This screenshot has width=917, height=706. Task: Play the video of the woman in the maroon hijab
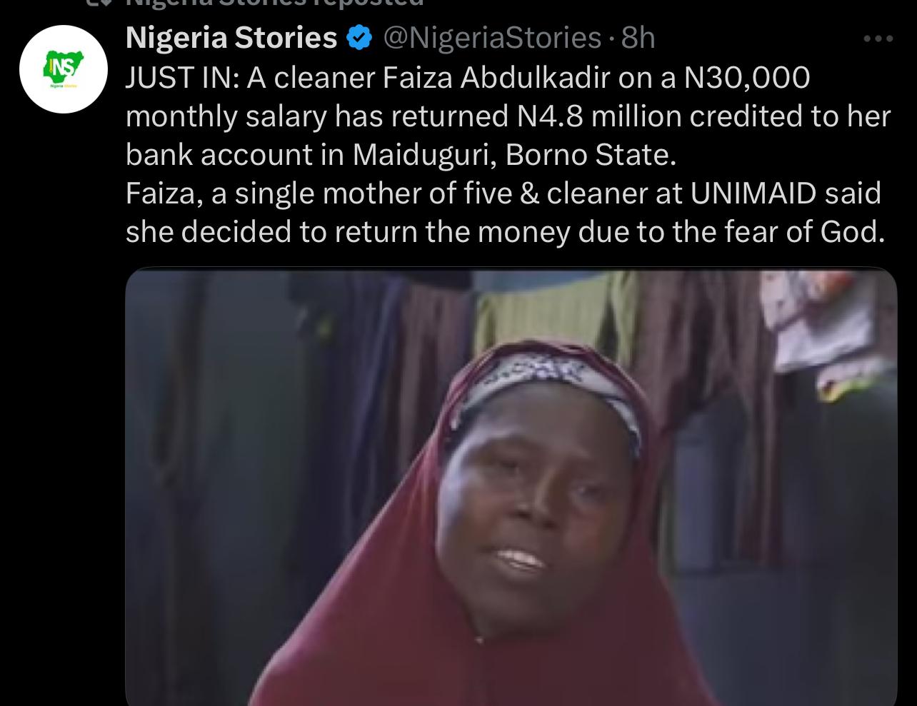pyautogui.click(x=511, y=487)
